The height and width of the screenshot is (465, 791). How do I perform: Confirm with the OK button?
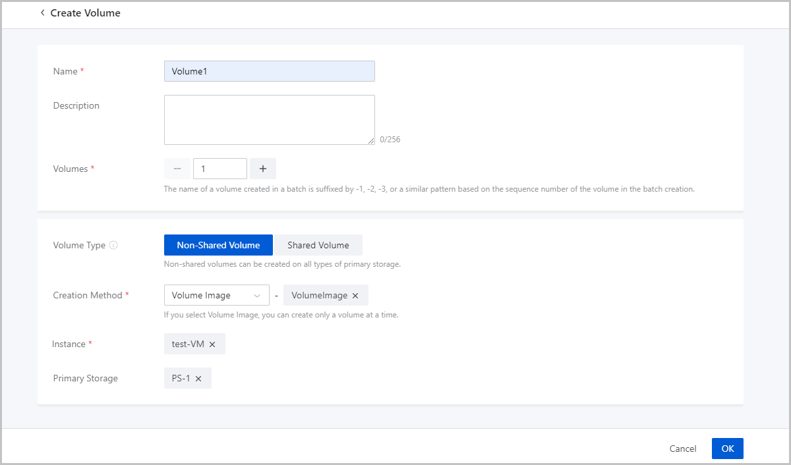(728, 449)
